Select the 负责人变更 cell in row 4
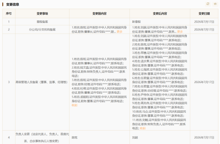Screen dimensions: 220x144 coord(42,137)
